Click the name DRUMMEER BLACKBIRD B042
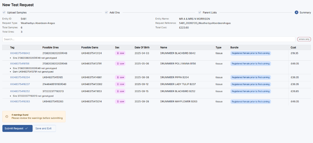This screenshot has height=143, width=313. tap(178, 53)
